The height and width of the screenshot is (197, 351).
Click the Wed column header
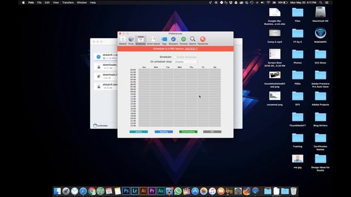(179, 67)
